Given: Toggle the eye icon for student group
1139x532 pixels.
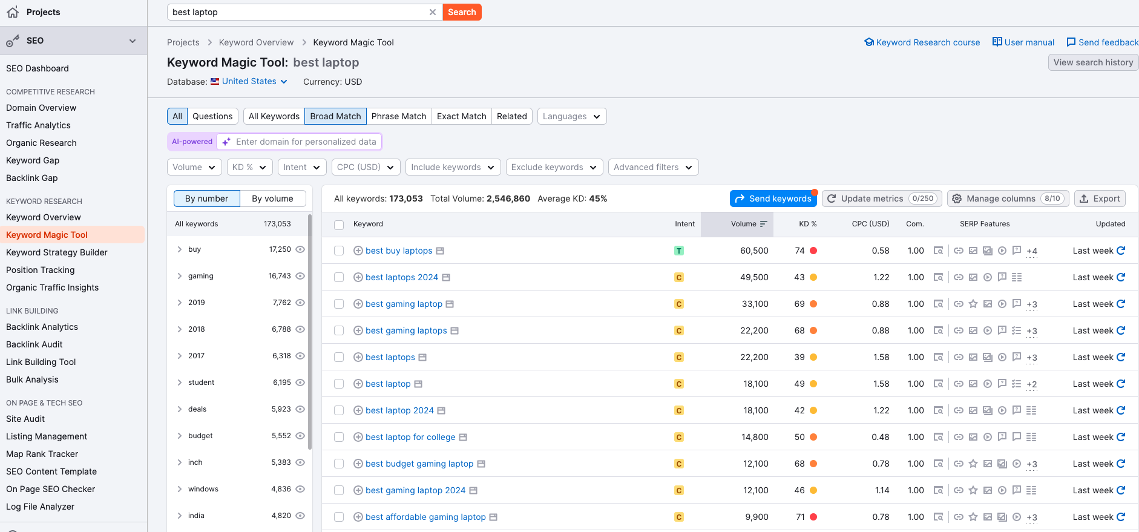Looking at the screenshot, I should [x=300, y=383].
